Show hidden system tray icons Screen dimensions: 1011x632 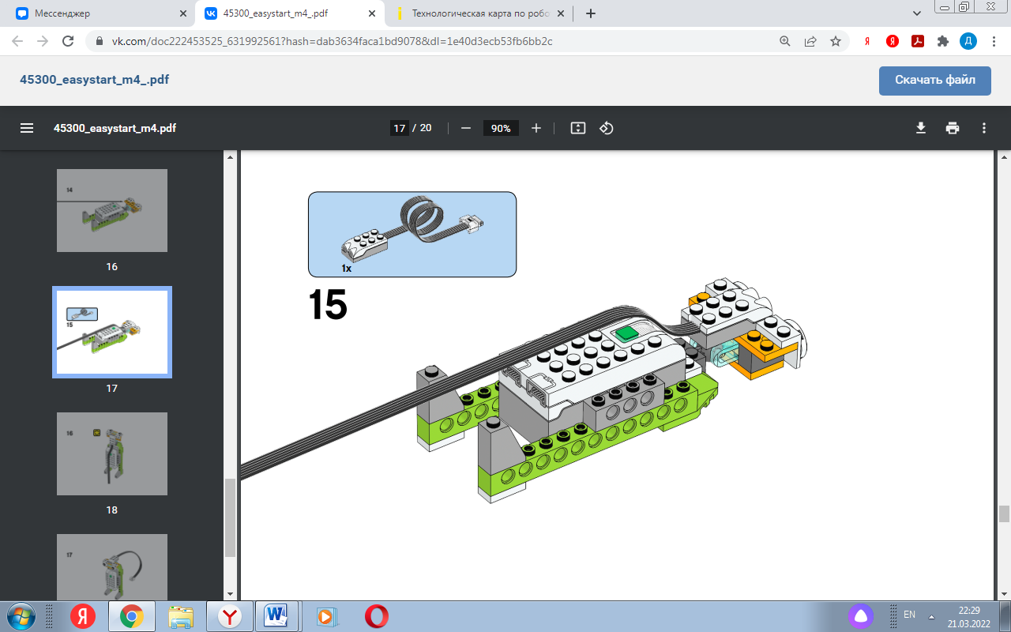(931, 615)
